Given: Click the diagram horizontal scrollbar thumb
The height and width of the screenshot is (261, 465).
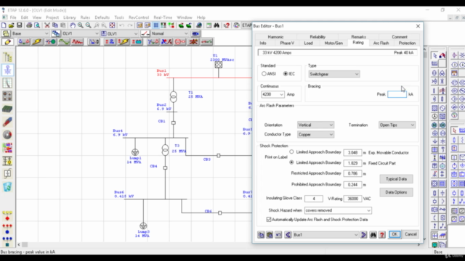Looking at the screenshot, I should (x=25, y=245).
